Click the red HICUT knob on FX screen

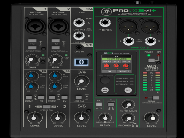click(x=126, y=66)
